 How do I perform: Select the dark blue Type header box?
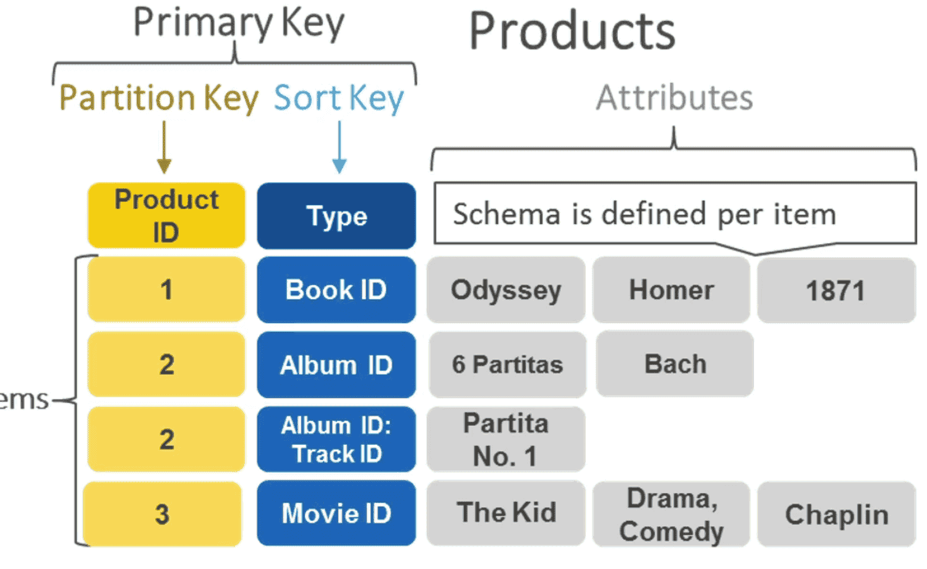coord(336,216)
